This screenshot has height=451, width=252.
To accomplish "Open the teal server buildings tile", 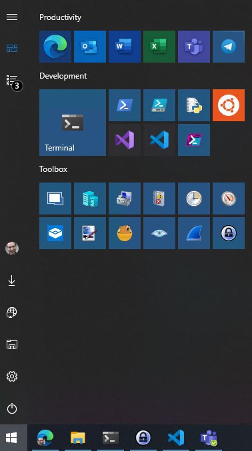I will (x=90, y=199).
